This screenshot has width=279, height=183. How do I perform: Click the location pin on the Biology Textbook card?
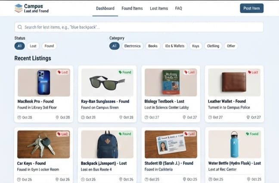(184, 117)
